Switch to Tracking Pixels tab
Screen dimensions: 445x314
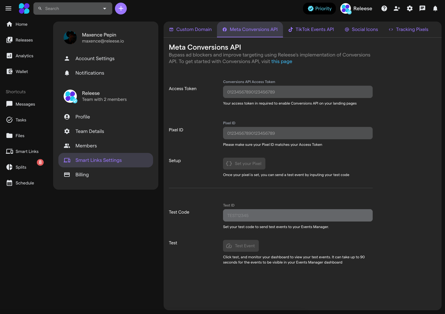coord(408,29)
